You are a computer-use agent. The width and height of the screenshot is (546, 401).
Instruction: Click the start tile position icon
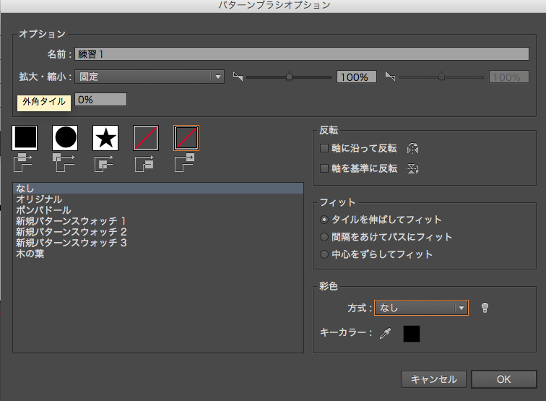coord(144,163)
